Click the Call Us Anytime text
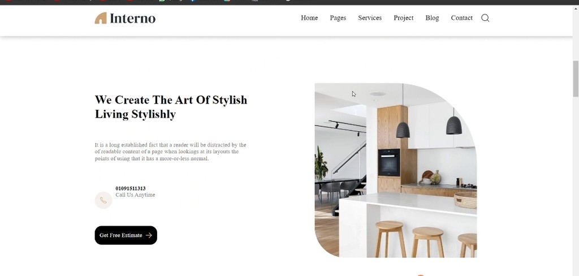The image size is (579, 276). click(x=135, y=195)
